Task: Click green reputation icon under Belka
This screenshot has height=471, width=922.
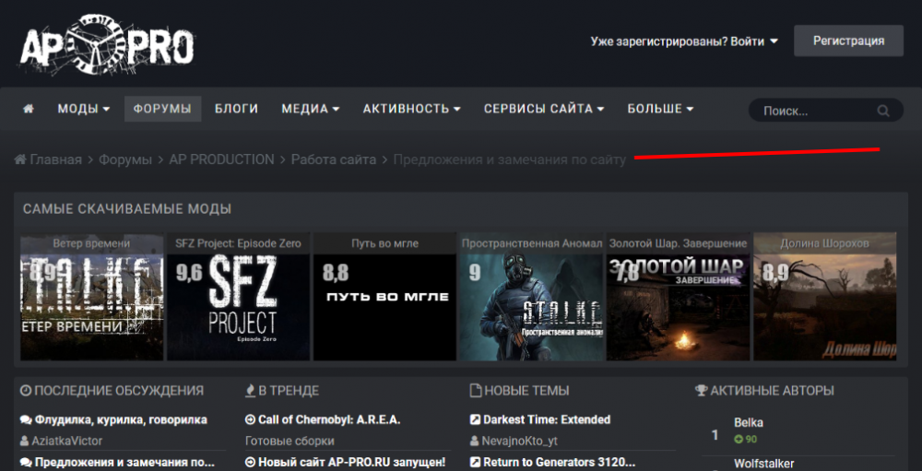Action: [x=739, y=439]
